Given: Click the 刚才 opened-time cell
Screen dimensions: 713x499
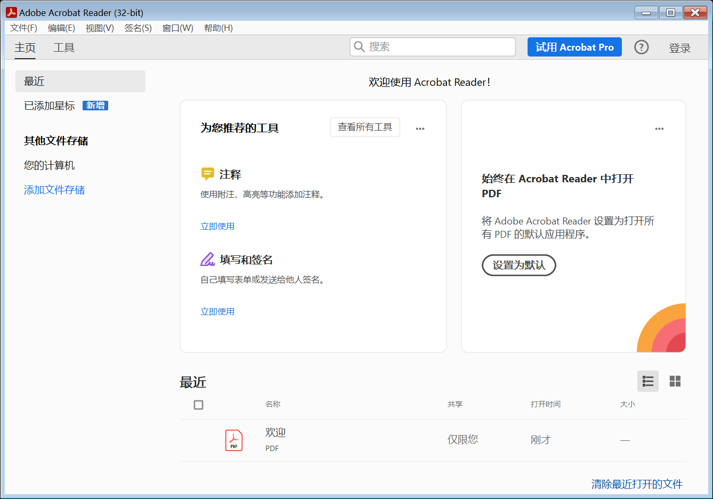Looking at the screenshot, I should (541, 440).
